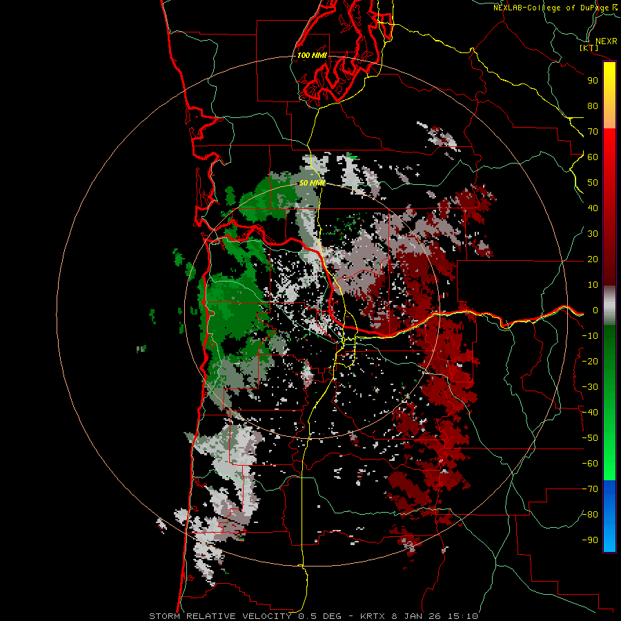Select the 70 value on velocity scale
Viewport: 621px width, 621px height.
tap(593, 132)
